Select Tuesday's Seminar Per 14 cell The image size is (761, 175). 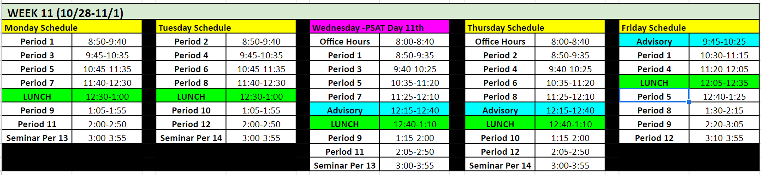coord(191,138)
